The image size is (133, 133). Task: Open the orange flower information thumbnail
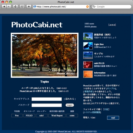(x=88, y=74)
